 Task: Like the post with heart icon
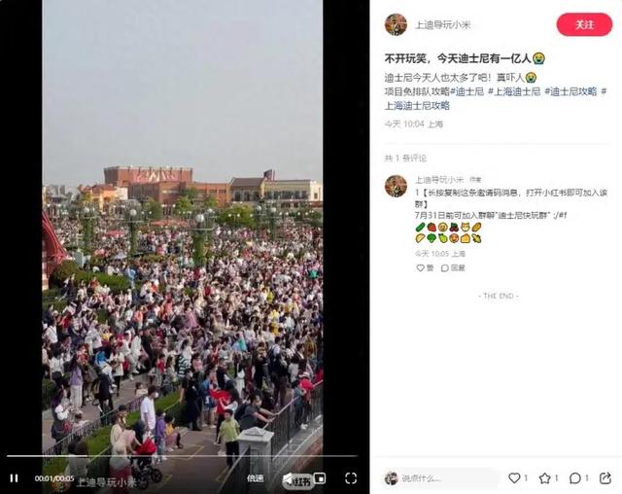(514, 478)
